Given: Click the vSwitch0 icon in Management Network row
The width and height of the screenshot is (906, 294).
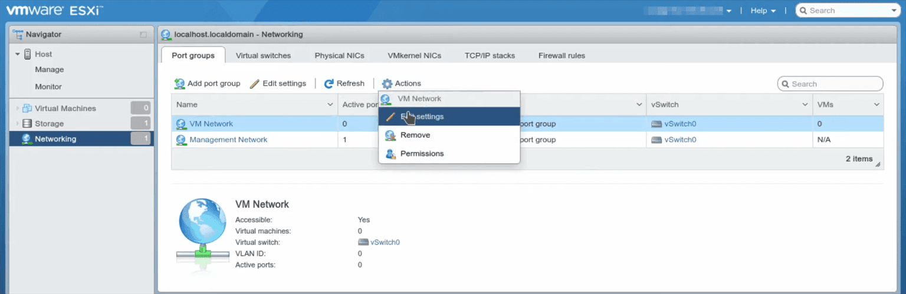Looking at the screenshot, I should point(656,140).
